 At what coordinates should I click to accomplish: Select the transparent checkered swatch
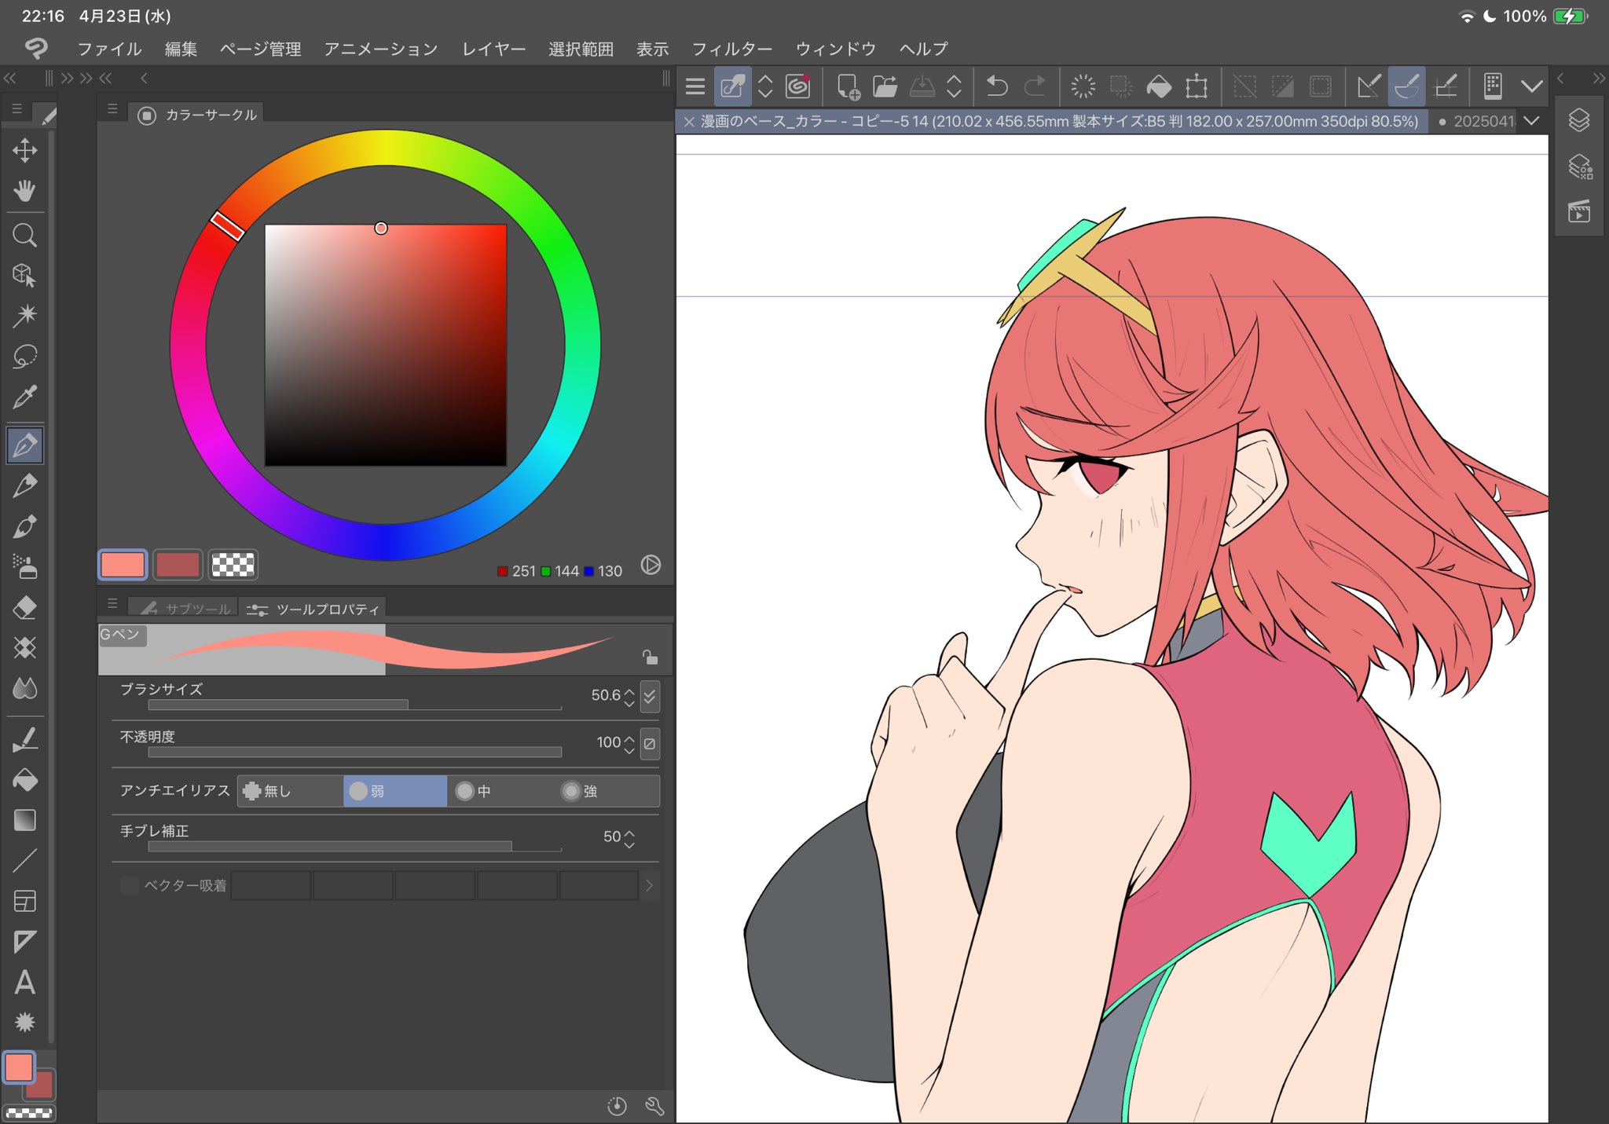coord(233,565)
